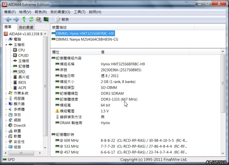The width and height of the screenshot is (229, 165).
Task: Select the CPU tree item
Action: 21,50
